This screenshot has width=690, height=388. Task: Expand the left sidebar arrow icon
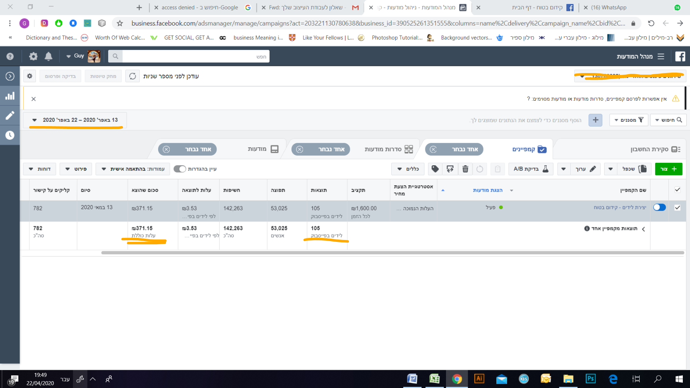click(10, 76)
